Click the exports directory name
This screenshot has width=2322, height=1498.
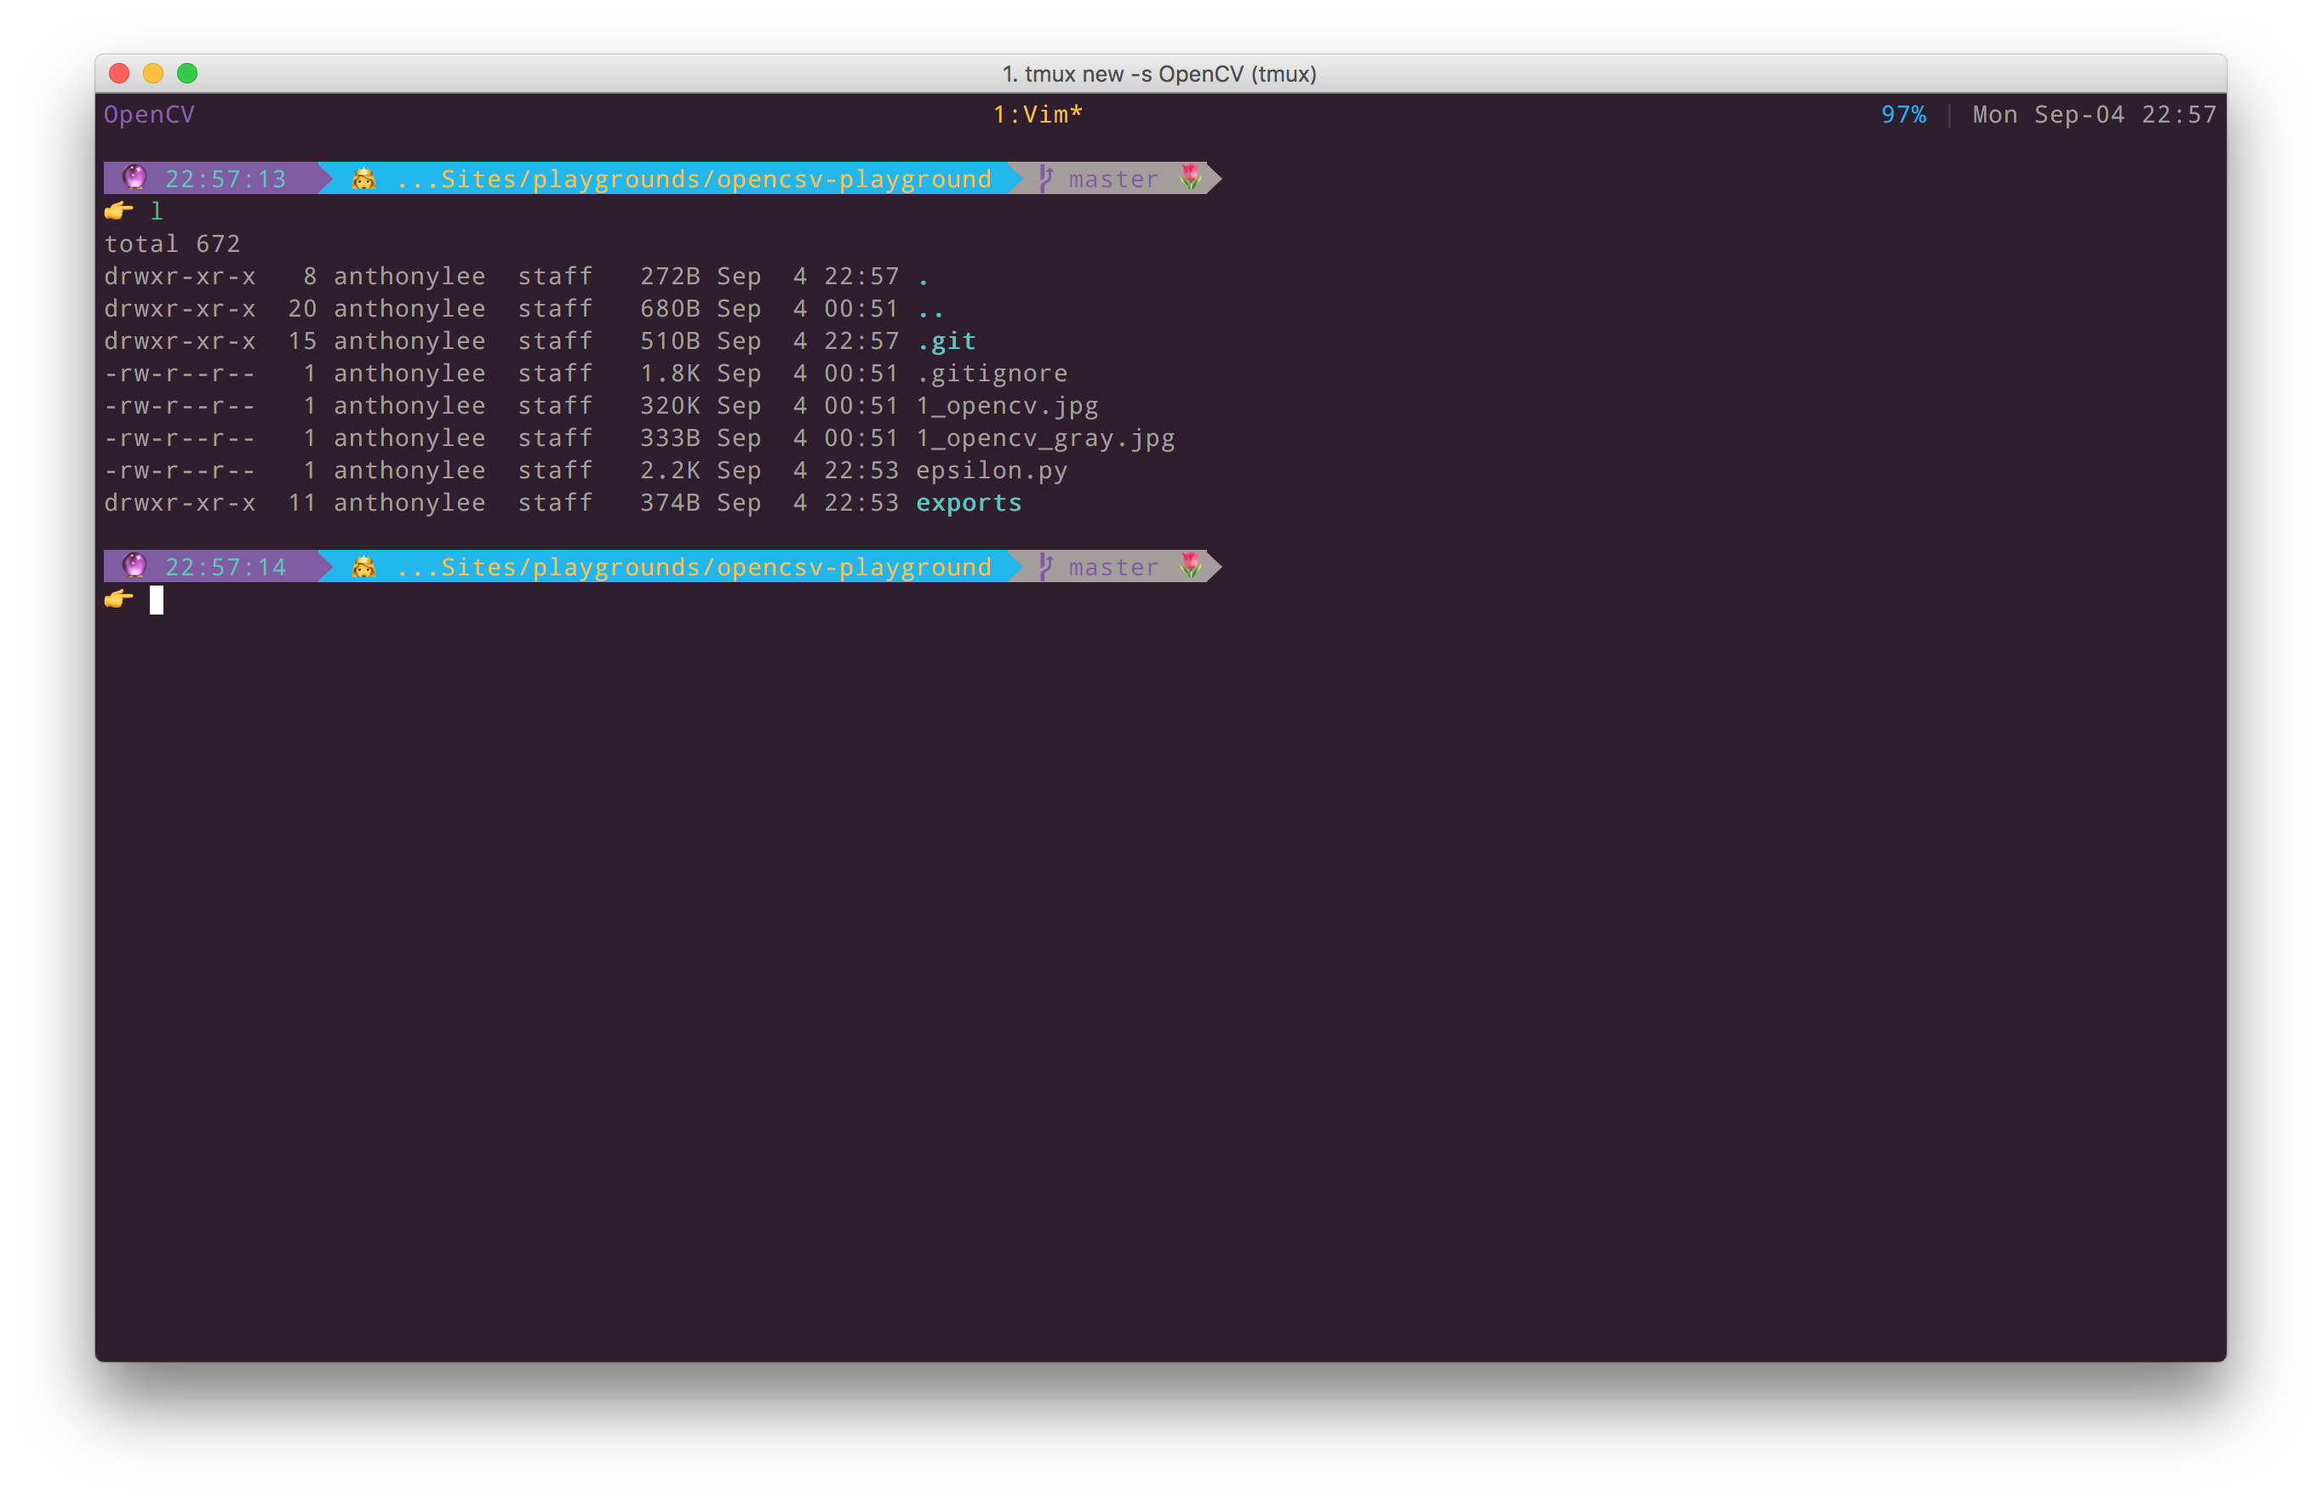(968, 503)
